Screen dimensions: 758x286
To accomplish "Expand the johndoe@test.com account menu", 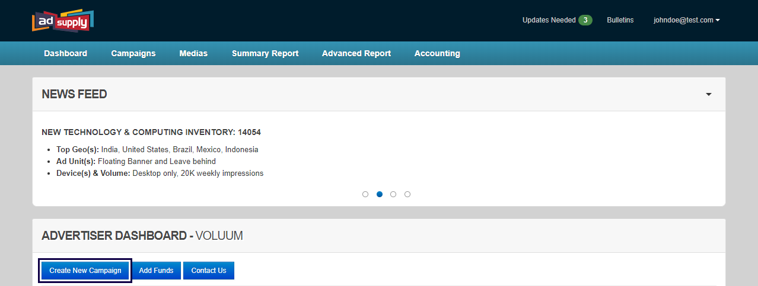I will click(686, 20).
